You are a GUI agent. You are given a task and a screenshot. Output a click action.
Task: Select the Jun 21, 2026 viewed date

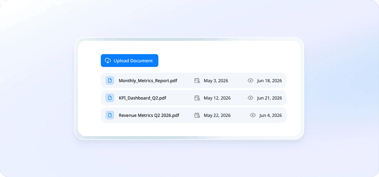[269, 98]
